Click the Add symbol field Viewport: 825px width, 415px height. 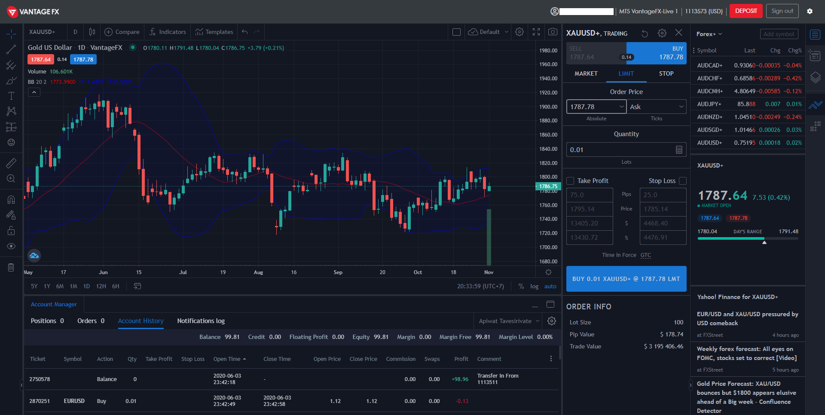click(x=779, y=34)
